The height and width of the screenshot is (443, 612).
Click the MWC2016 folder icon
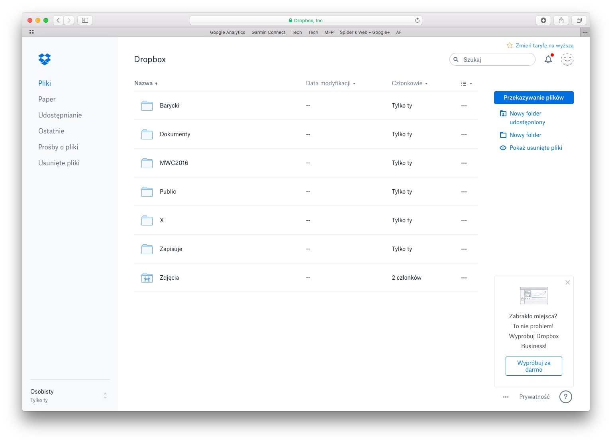pos(147,163)
